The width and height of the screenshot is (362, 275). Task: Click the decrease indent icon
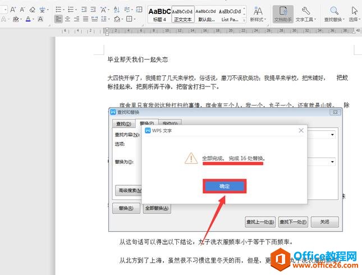(84, 10)
